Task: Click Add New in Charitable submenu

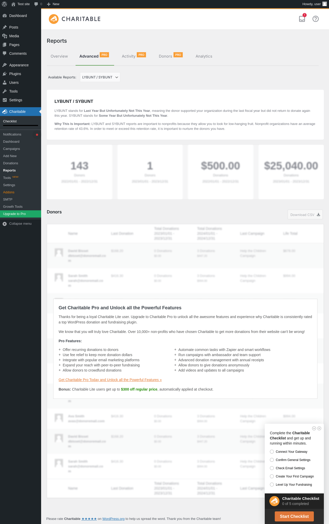Action: pyautogui.click(x=10, y=156)
